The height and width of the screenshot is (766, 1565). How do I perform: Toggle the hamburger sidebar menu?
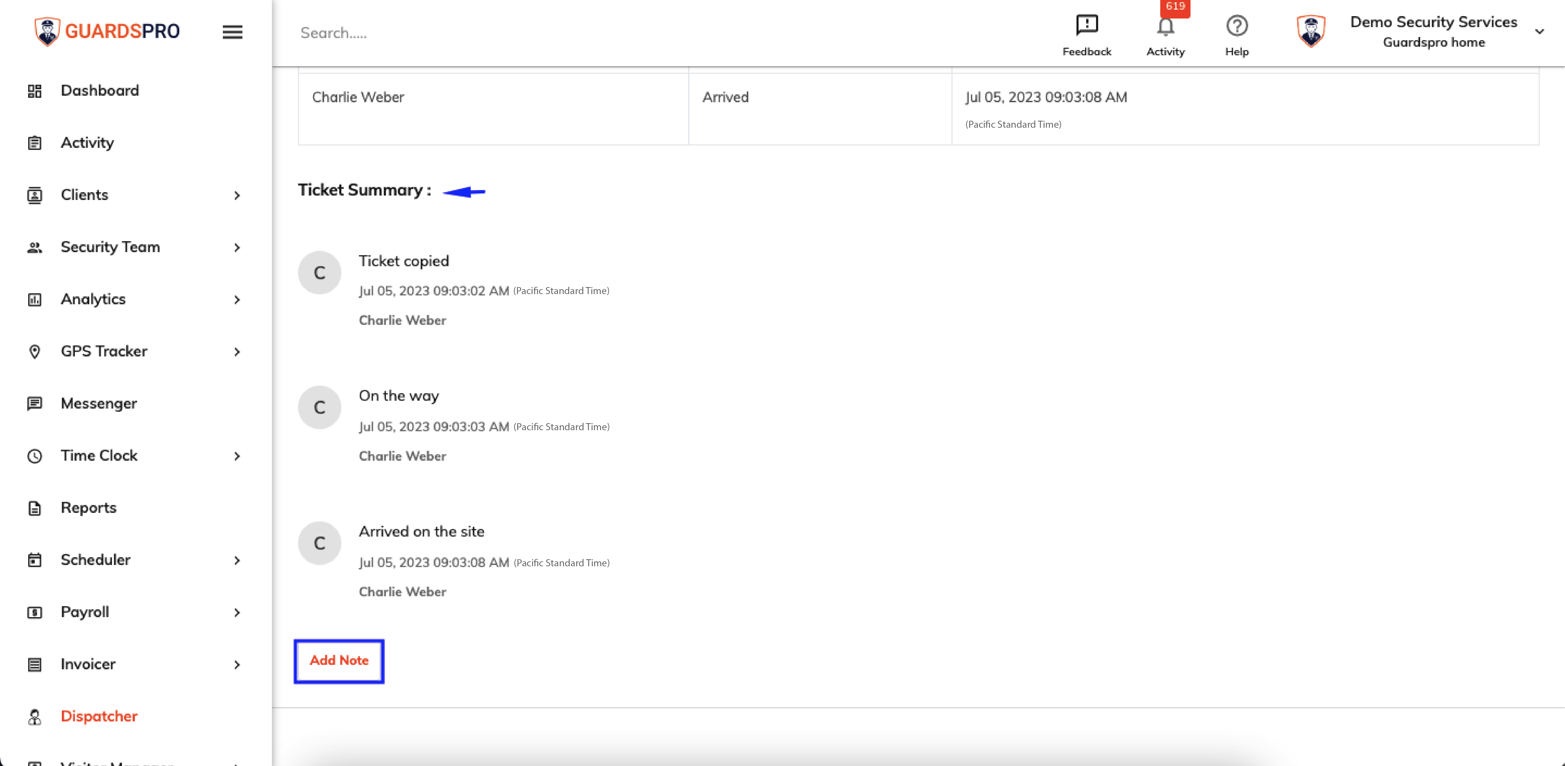point(232,32)
